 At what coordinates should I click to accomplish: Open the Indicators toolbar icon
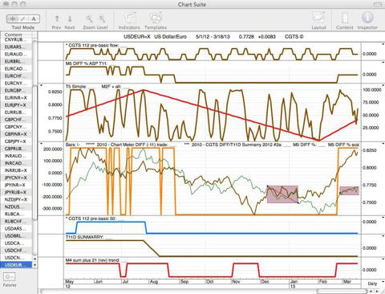click(x=129, y=18)
